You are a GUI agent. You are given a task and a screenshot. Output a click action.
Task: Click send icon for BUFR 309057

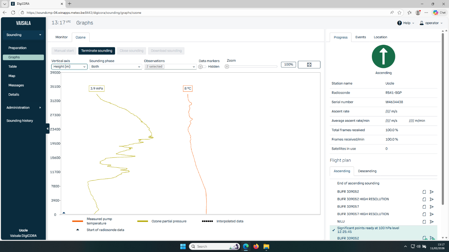(x=431, y=207)
